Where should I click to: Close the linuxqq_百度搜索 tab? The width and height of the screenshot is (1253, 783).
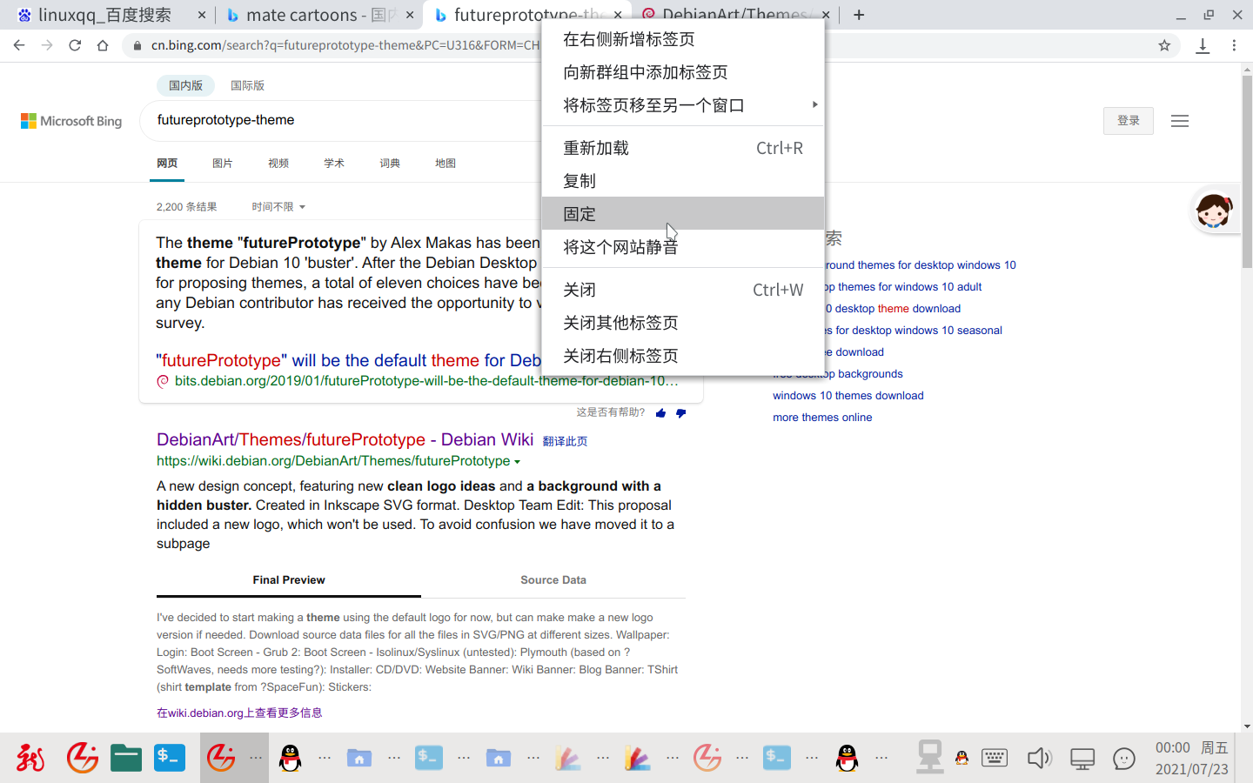(x=202, y=15)
